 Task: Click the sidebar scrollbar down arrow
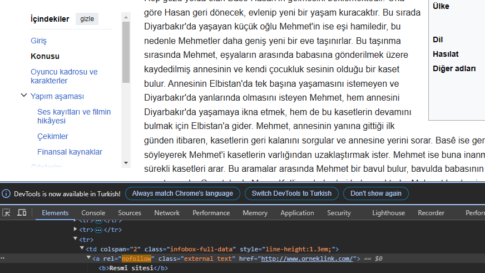[x=126, y=163]
